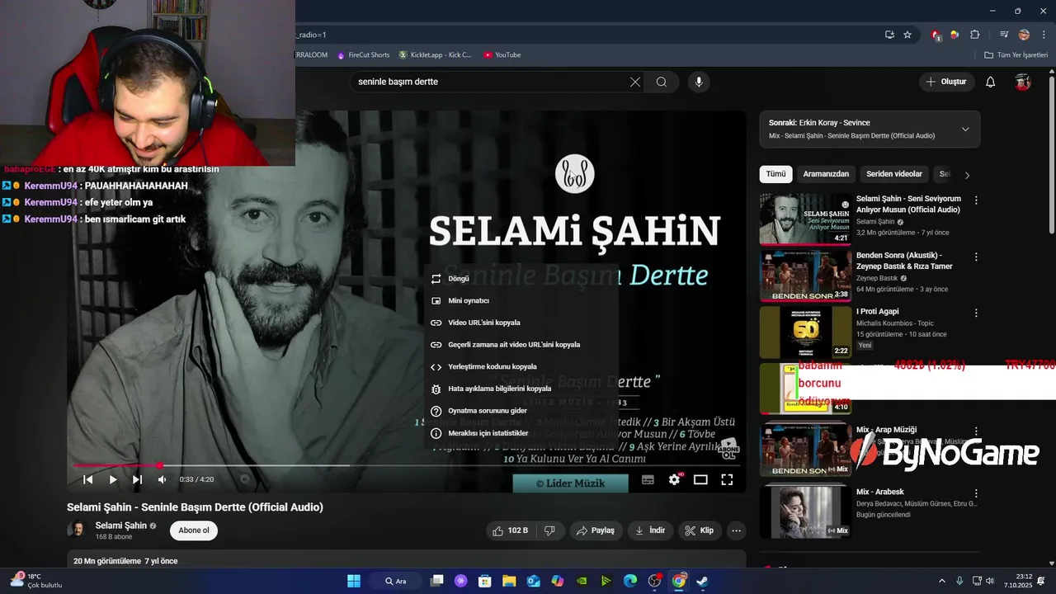
Task: Open Windows Start menu
Action: click(x=354, y=581)
